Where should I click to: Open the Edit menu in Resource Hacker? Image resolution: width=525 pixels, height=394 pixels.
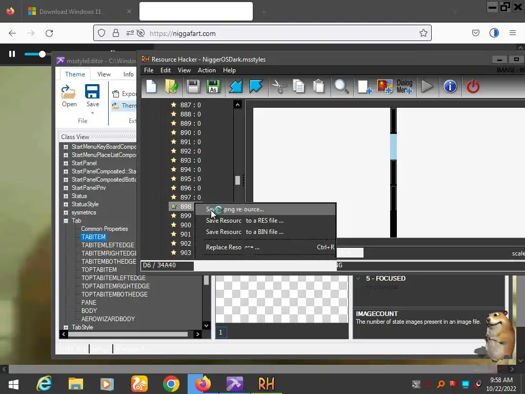pyautogui.click(x=166, y=70)
